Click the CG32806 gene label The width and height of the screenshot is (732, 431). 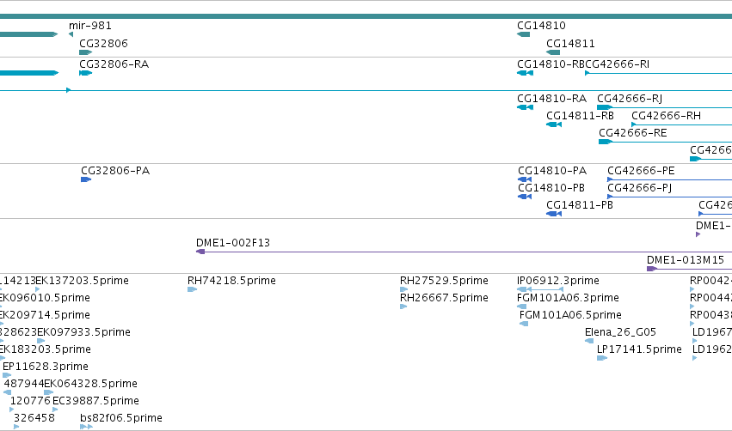point(103,44)
